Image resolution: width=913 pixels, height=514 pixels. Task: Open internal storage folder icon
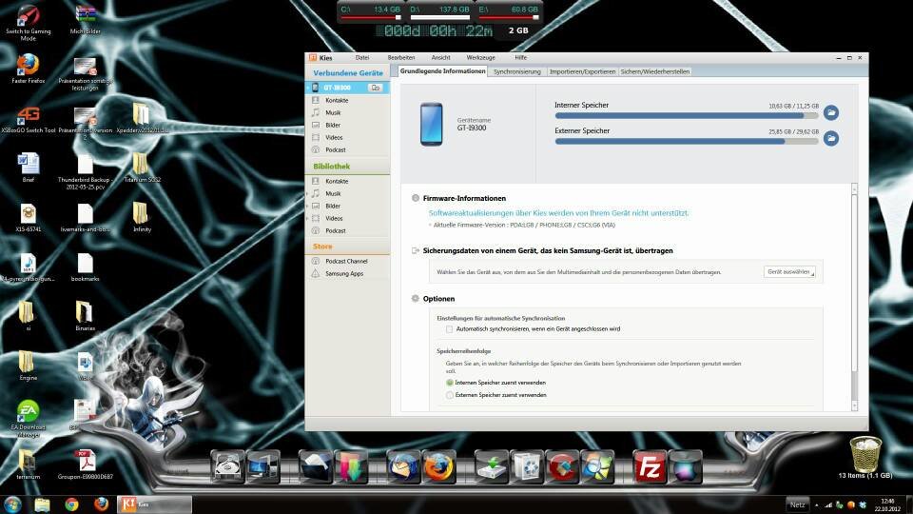point(831,112)
